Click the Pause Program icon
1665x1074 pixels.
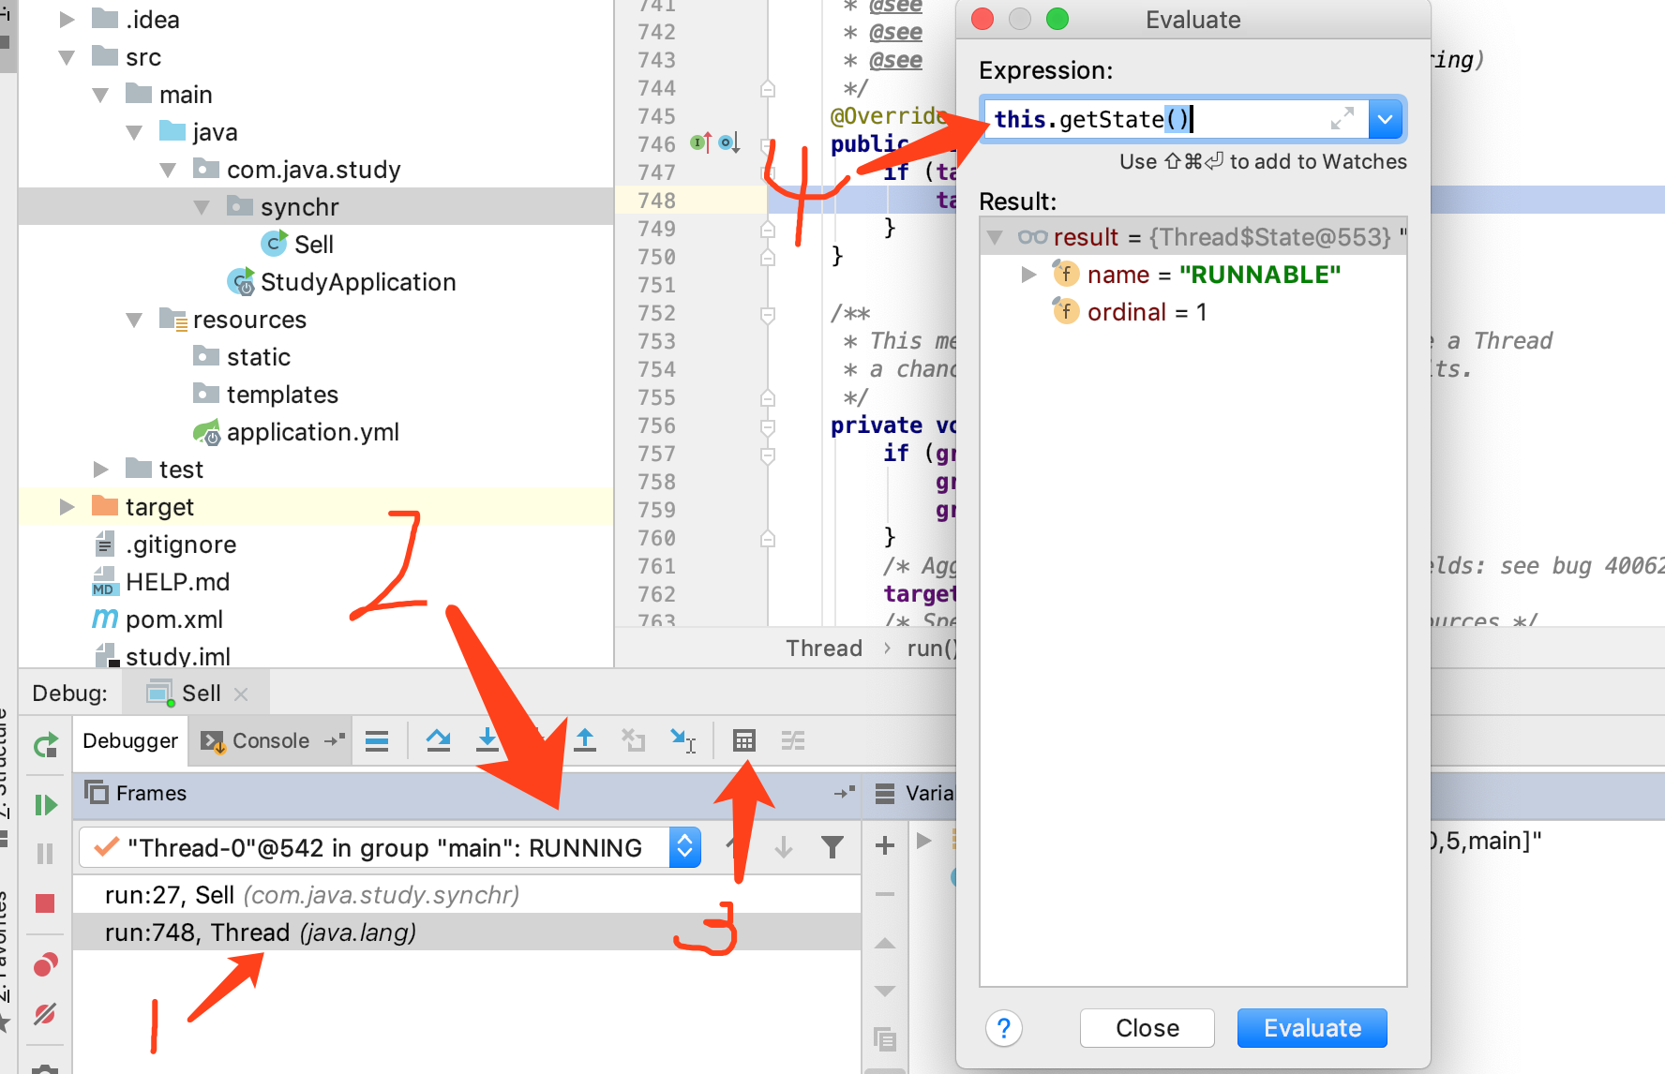(45, 854)
